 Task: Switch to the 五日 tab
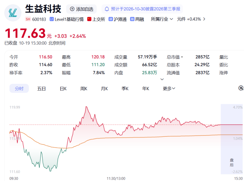(41, 89)
